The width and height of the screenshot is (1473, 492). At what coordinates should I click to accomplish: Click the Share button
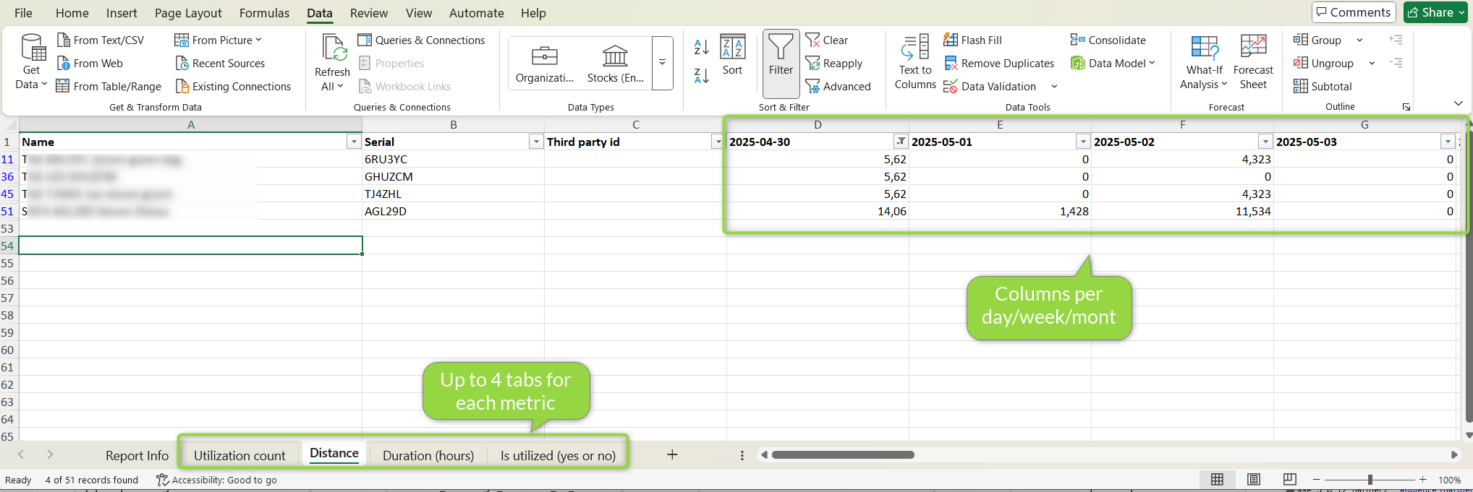[x=1435, y=12]
